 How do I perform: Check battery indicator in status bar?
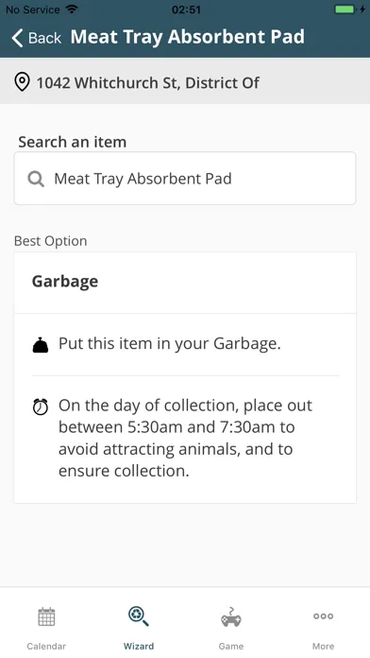[x=345, y=9]
